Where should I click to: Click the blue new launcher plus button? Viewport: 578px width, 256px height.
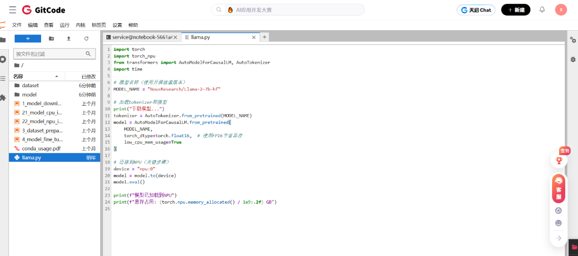tap(28, 39)
